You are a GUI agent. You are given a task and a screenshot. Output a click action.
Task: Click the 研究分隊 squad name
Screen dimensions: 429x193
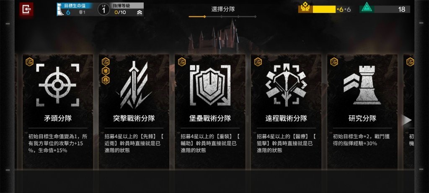(x=362, y=118)
